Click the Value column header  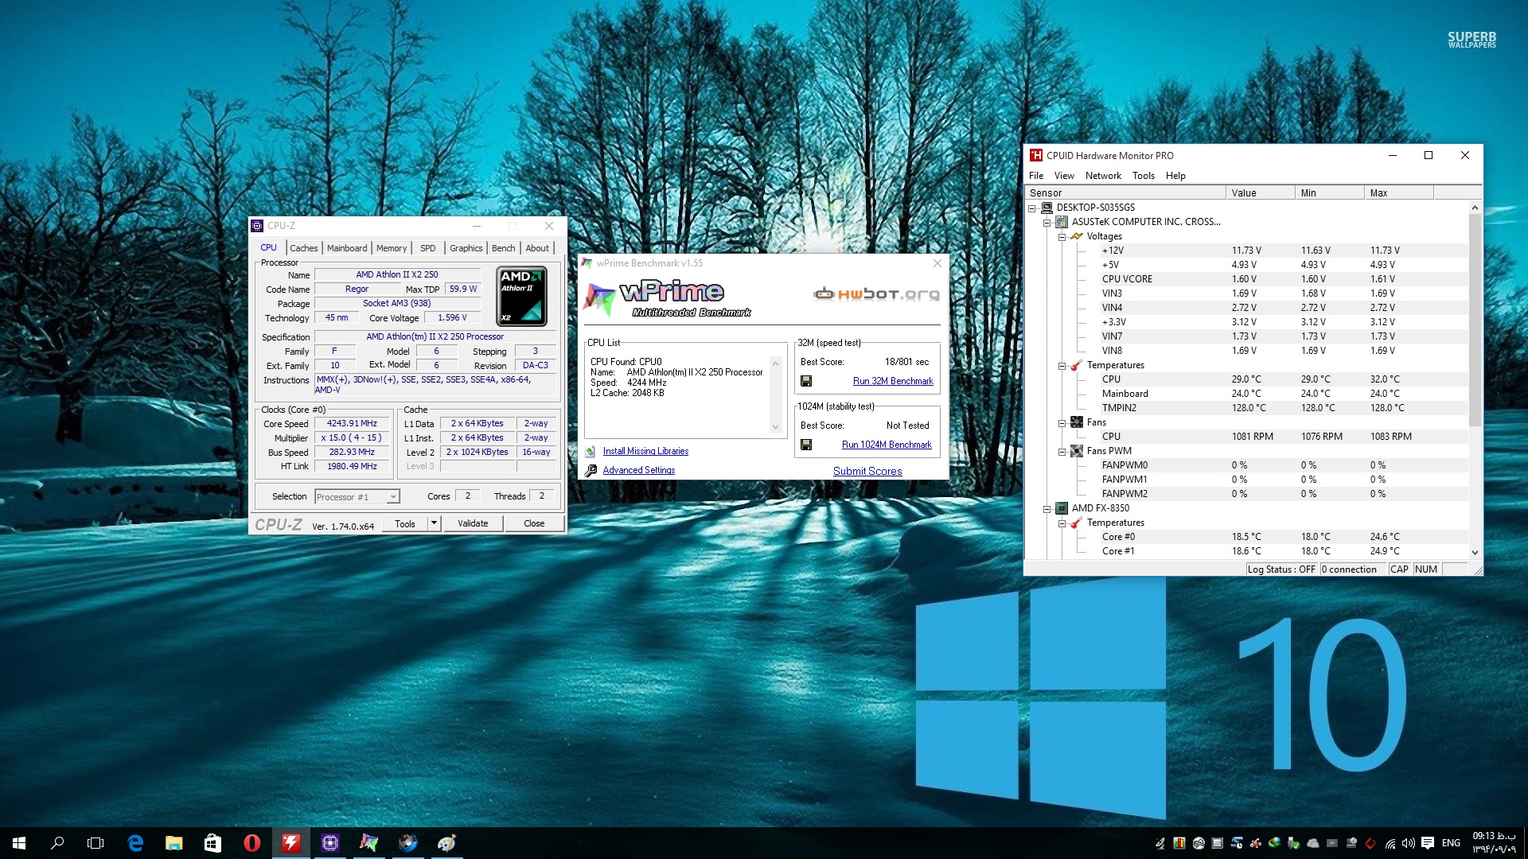coord(1260,192)
